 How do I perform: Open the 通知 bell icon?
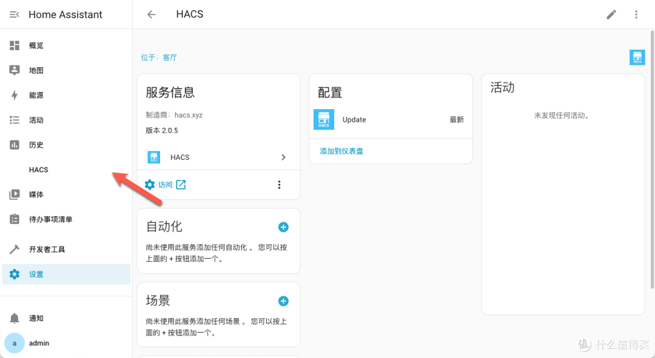click(x=15, y=318)
